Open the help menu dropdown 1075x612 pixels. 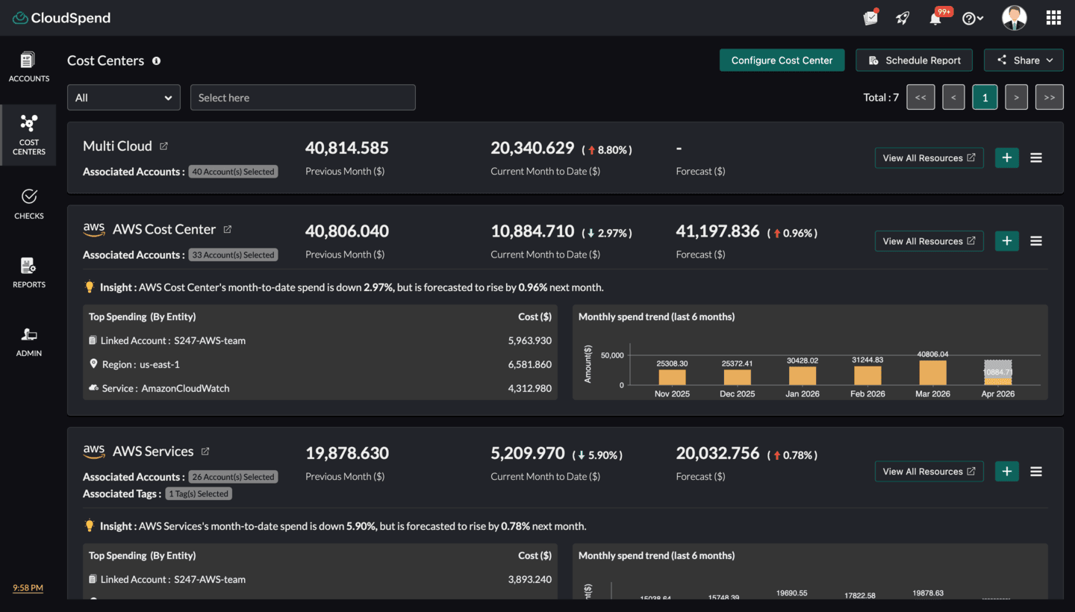(972, 19)
